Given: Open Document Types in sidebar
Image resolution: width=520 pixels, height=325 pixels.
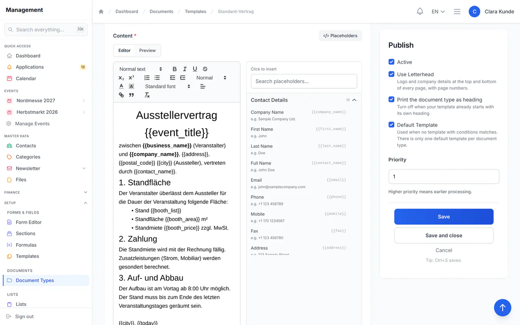Looking at the screenshot, I should pos(45,280).
